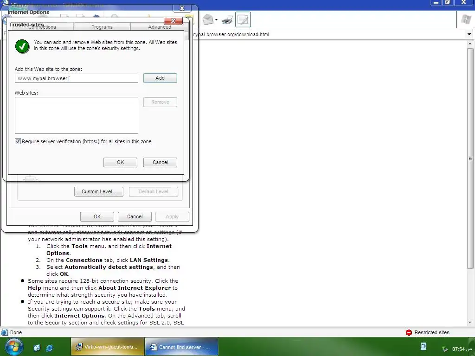Toggle Require server verification (https:) checkbox

click(18, 141)
